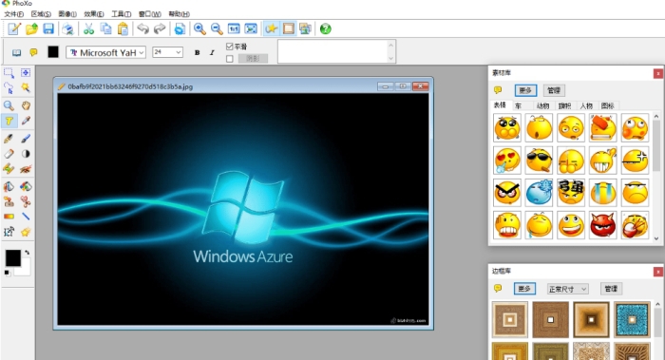665x360 pixels.
Task: Reset colors to default black and white
Action: (x=7, y=273)
